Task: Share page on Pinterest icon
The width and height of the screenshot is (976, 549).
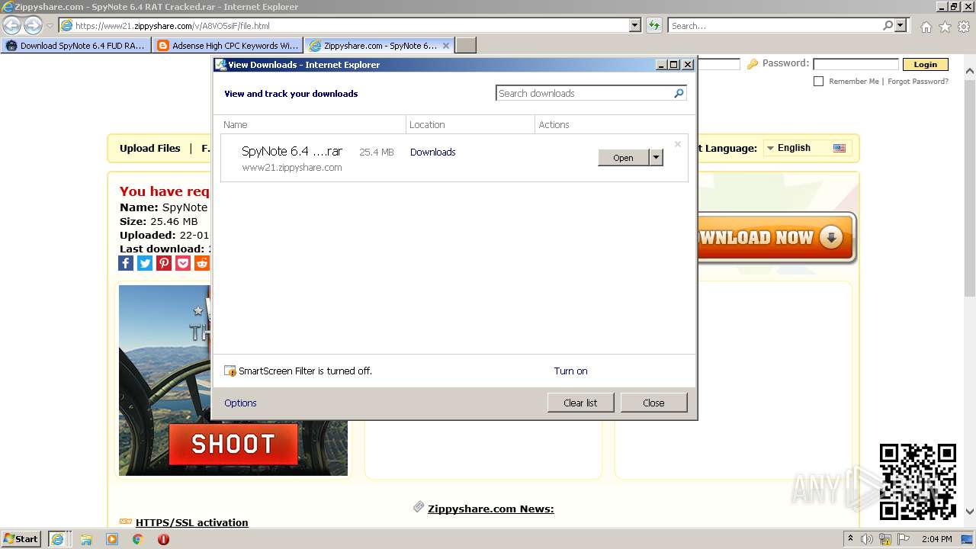Action: [164, 263]
